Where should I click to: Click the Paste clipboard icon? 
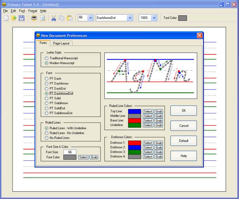tap(70, 18)
